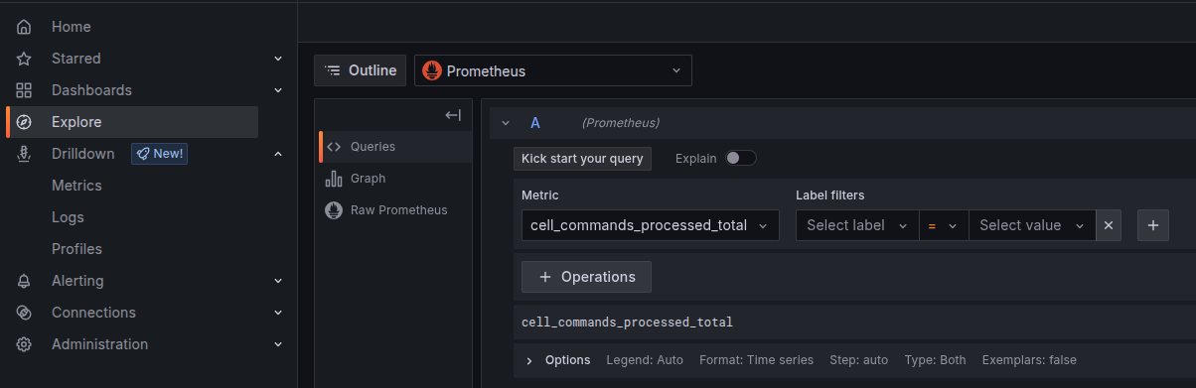Expand the Connections section chevron
The height and width of the screenshot is (388, 1196).
[278, 313]
